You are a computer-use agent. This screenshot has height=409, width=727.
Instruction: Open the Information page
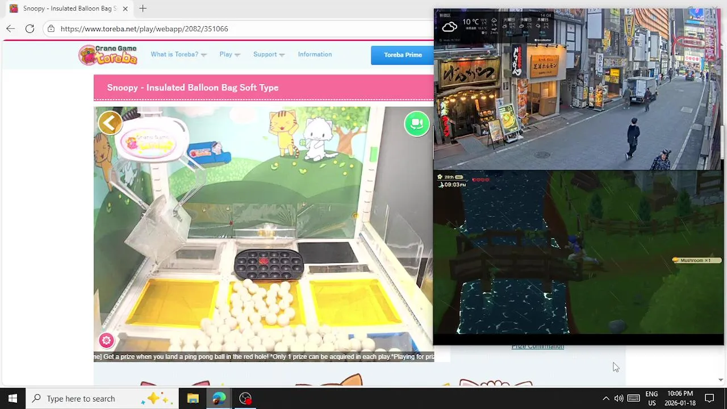315,55
